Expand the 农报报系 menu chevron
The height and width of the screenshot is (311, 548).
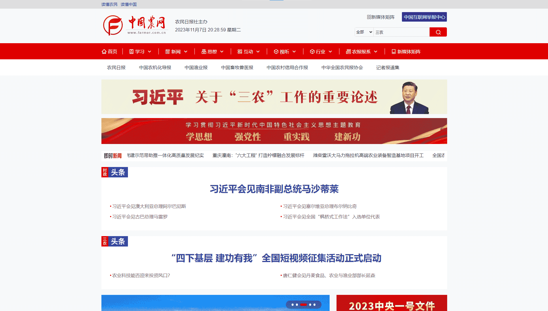(376, 52)
